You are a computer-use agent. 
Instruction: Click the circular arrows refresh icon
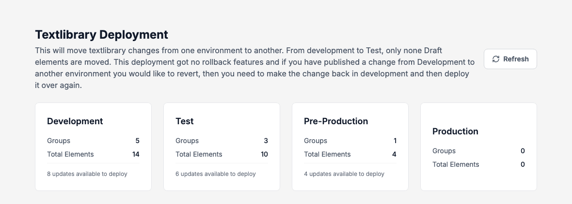(496, 59)
